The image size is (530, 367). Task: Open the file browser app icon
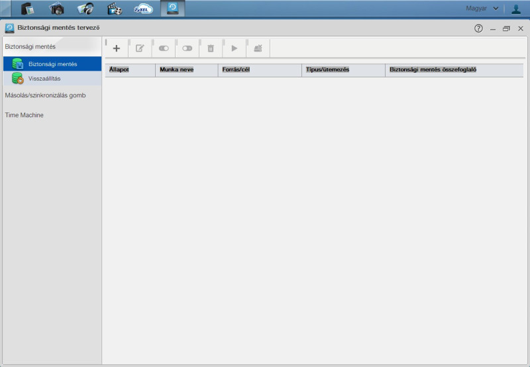(27, 9)
